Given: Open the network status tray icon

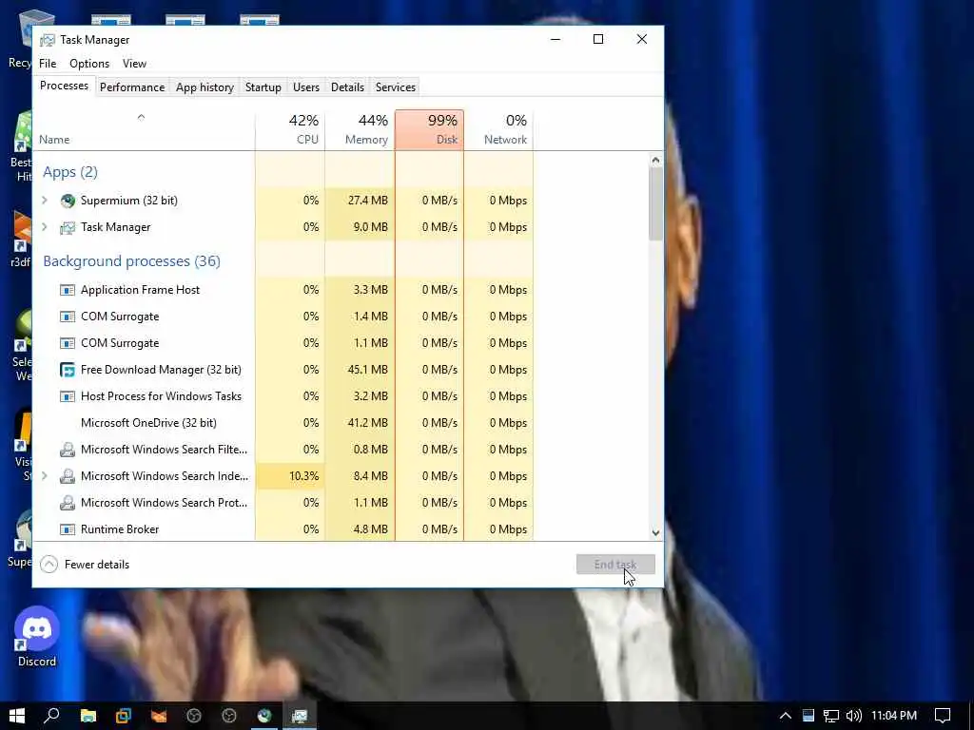Looking at the screenshot, I should [x=831, y=716].
